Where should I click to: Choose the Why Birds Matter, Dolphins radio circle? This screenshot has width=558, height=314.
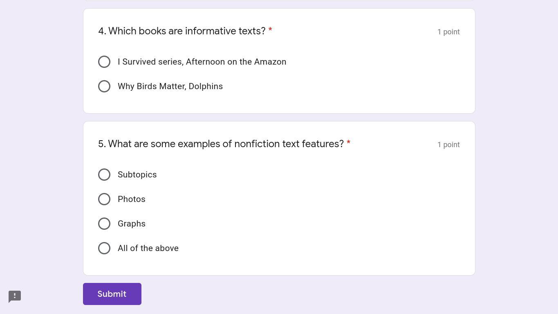tap(104, 86)
